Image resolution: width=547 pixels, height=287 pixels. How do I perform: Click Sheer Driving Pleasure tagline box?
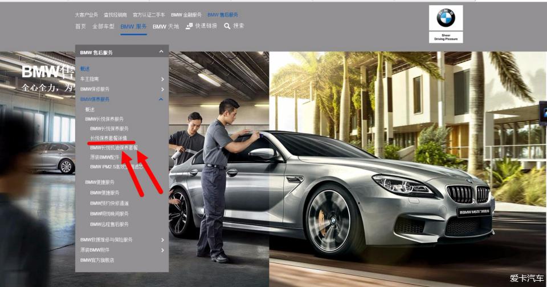click(x=446, y=37)
